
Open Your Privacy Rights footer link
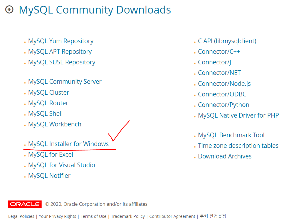[57, 216]
